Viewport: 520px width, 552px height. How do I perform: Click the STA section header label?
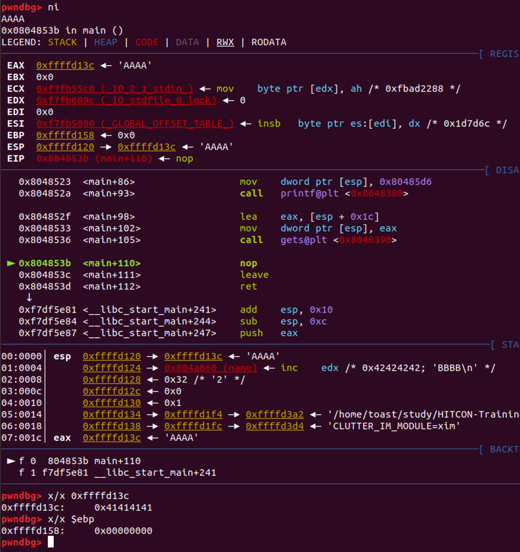pos(510,345)
